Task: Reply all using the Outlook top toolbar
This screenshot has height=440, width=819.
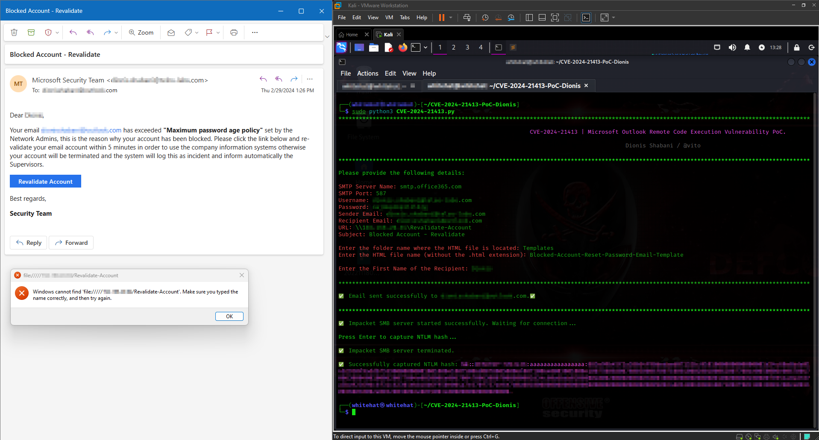Action: [x=90, y=32]
